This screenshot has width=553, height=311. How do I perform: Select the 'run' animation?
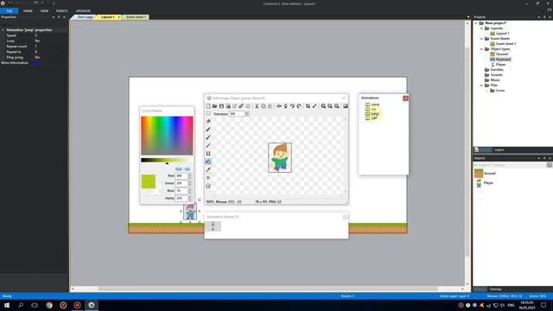pos(373,110)
